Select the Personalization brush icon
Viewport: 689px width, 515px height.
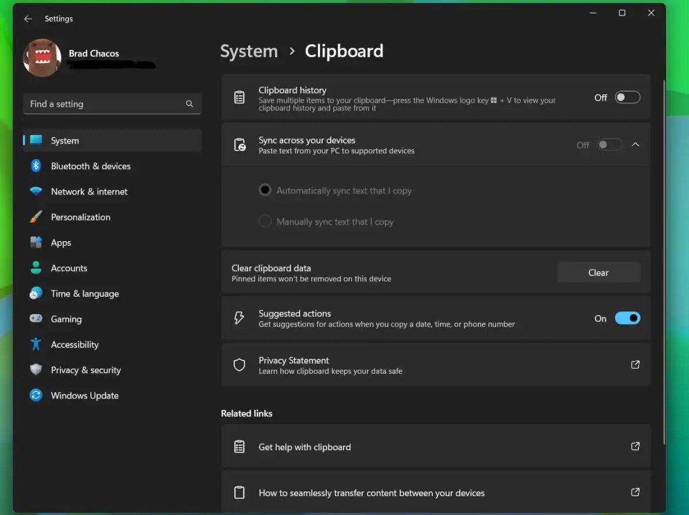[37, 217]
